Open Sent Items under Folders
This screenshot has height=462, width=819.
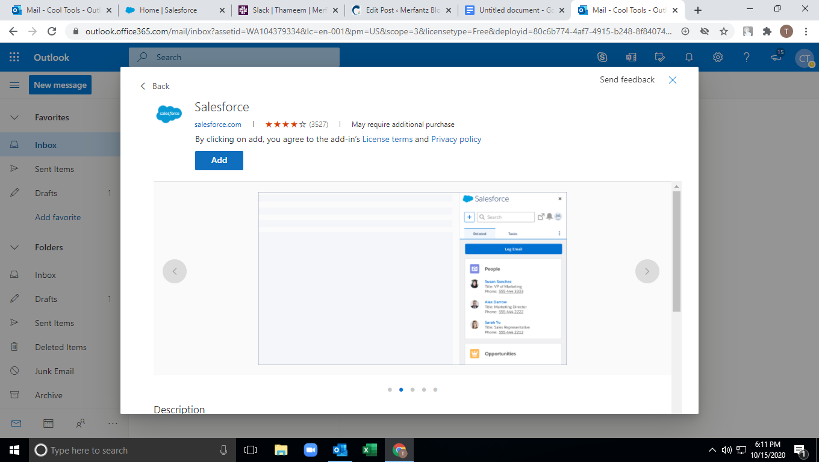click(60, 323)
